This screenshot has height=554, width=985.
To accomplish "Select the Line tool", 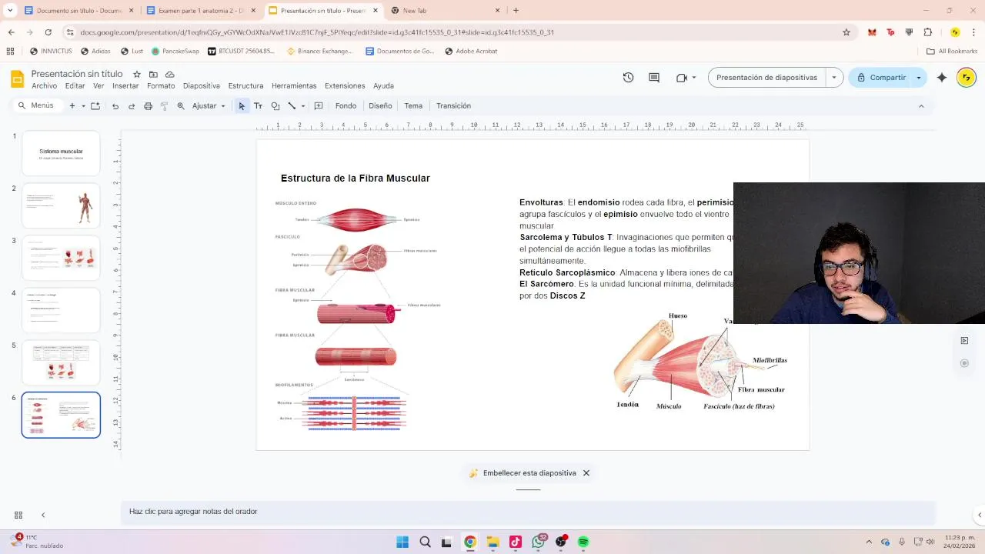I will 292,106.
